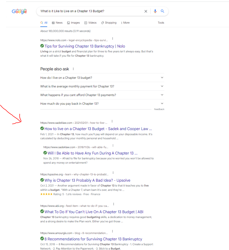Click the green check badge on How to live result
This screenshot has height=250, width=229.
click(42, 128)
